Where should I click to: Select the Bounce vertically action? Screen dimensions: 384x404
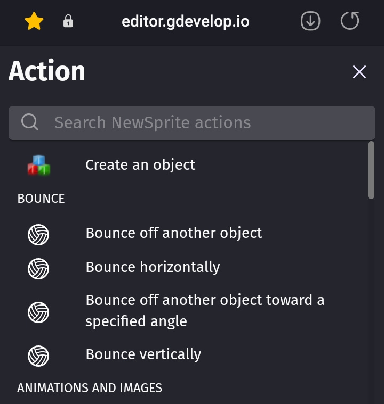pos(143,354)
